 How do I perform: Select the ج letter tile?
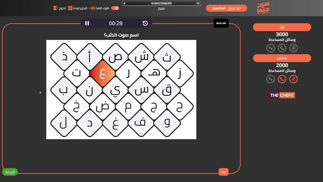pos(154,107)
